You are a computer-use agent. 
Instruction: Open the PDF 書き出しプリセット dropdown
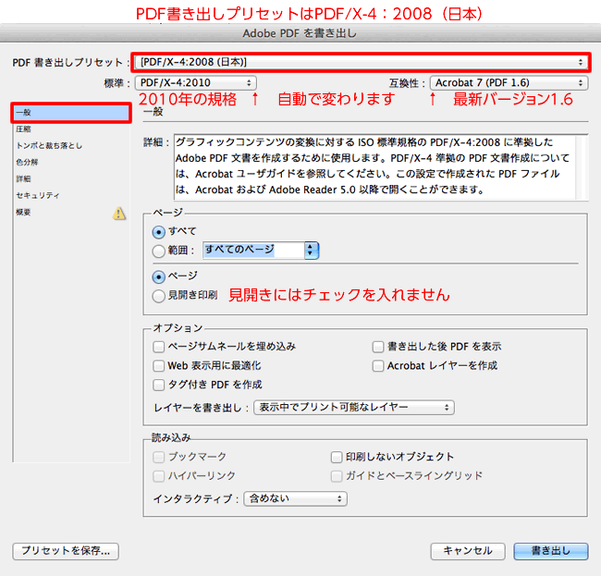361,62
